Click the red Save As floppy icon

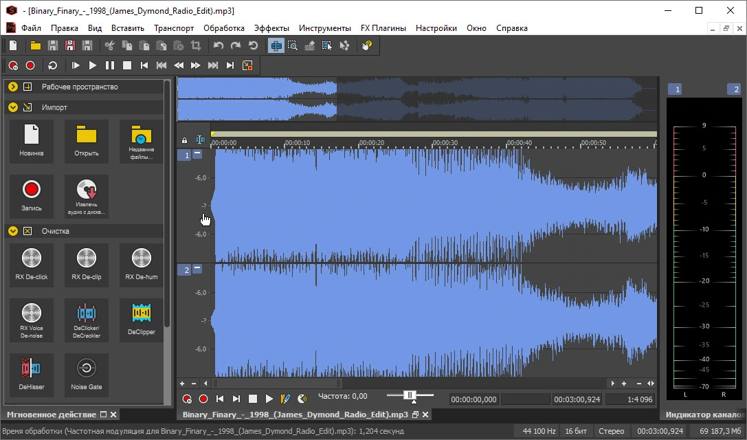(x=70, y=46)
